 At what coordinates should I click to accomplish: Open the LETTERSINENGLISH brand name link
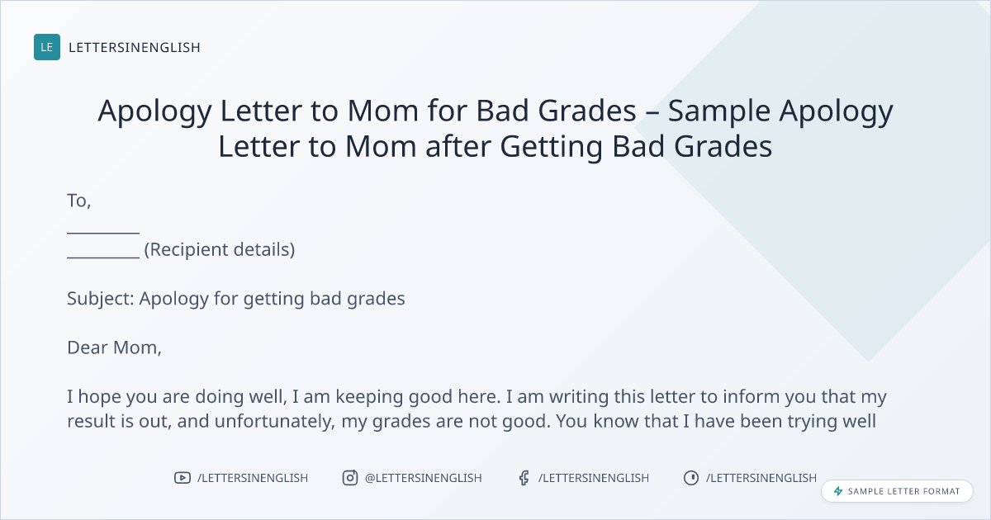tap(135, 47)
